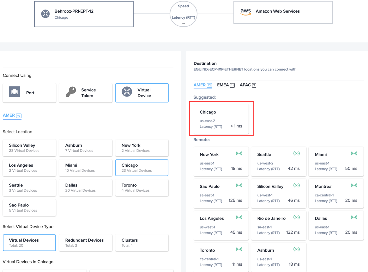The width and height of the screenshot is (368, 272).
Task: Click the Behrooz-PRI-EPT-12 origin box
Action: click(x=84, y=14)
